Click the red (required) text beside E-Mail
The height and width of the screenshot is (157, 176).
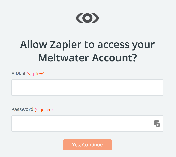point(36,74)
